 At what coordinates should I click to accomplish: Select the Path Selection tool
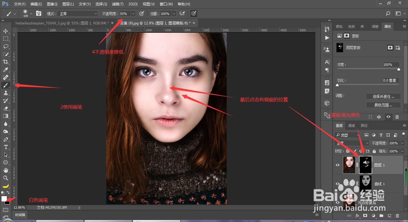(6, 155)
